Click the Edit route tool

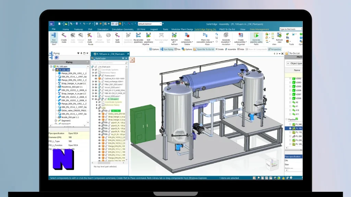coord(89,38)
